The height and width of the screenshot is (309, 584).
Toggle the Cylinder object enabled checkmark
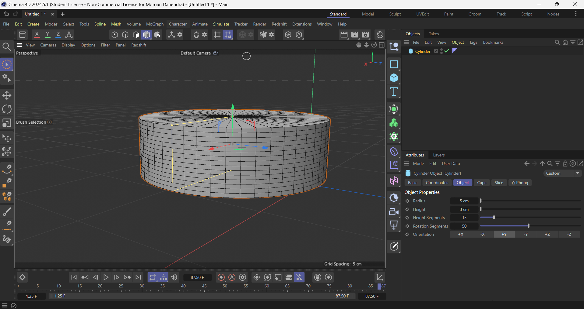pos(447,51)
